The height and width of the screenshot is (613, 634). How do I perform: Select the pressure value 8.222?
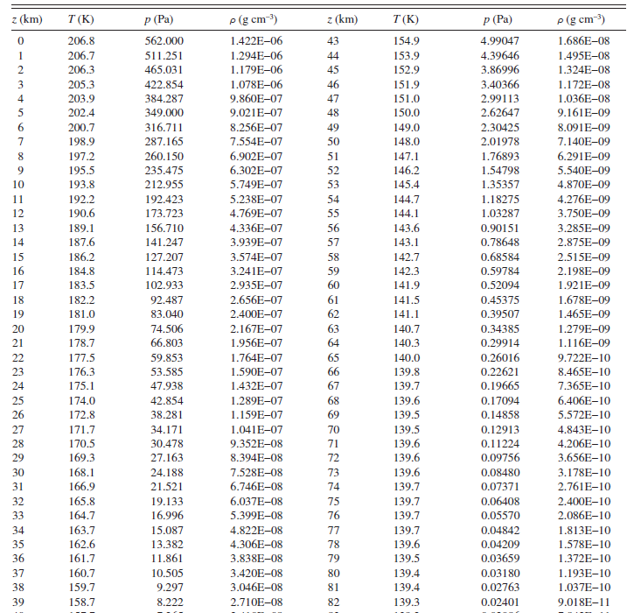coord(170,602)
